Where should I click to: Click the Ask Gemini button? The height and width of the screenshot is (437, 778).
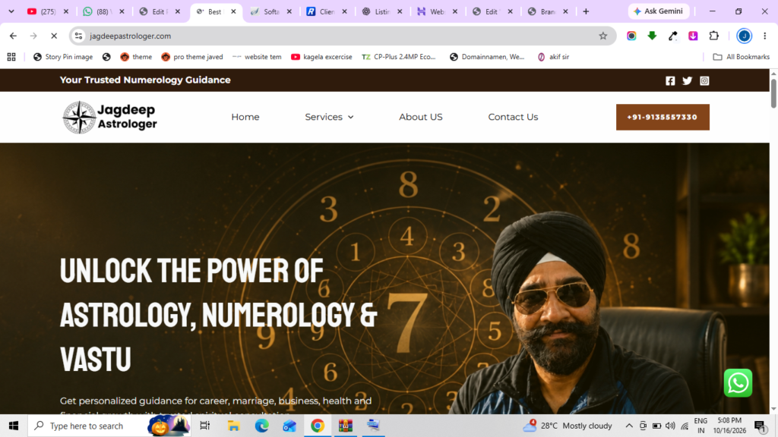[x=659, y=11]
